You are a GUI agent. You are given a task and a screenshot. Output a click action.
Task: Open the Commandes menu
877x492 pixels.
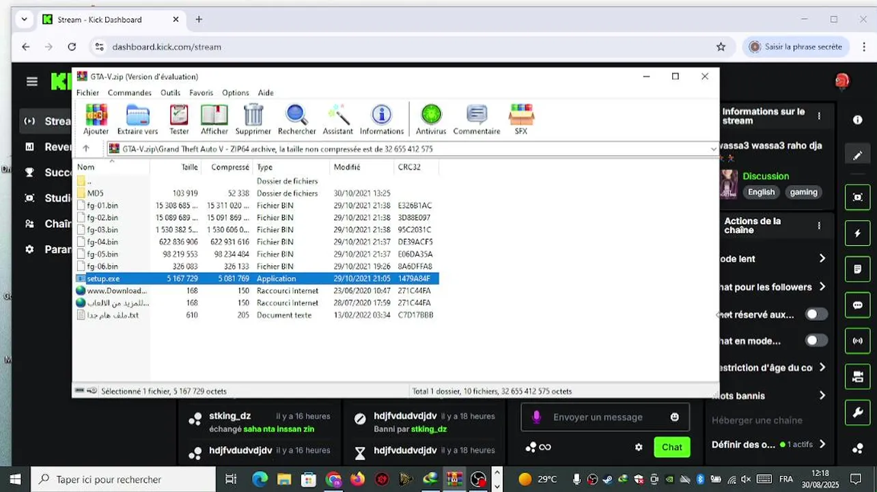coord(130,93)
